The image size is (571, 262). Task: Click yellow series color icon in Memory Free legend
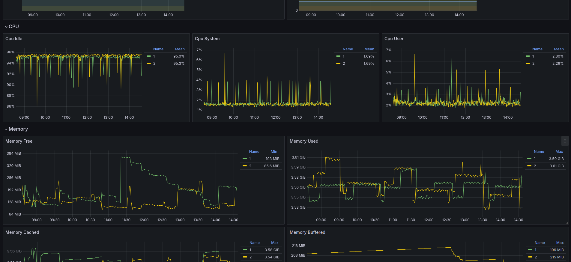point(245,166)
